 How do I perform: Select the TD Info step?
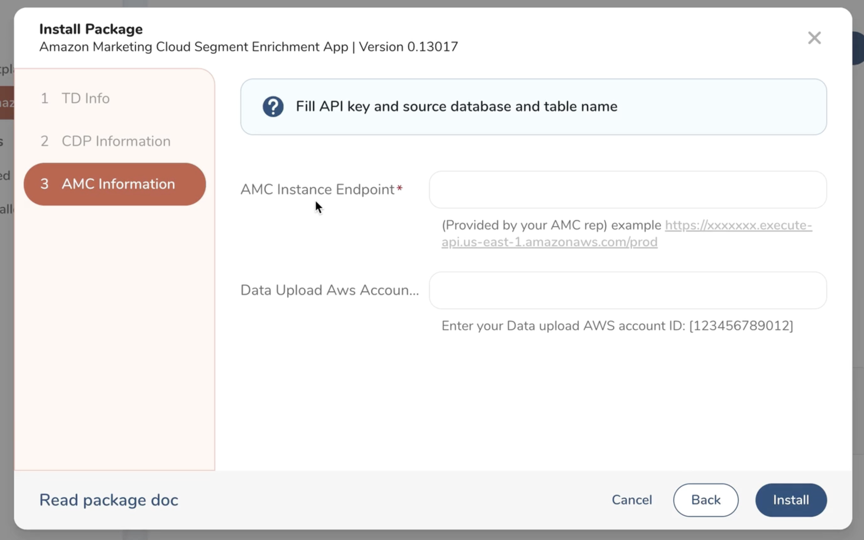point(85,98)
